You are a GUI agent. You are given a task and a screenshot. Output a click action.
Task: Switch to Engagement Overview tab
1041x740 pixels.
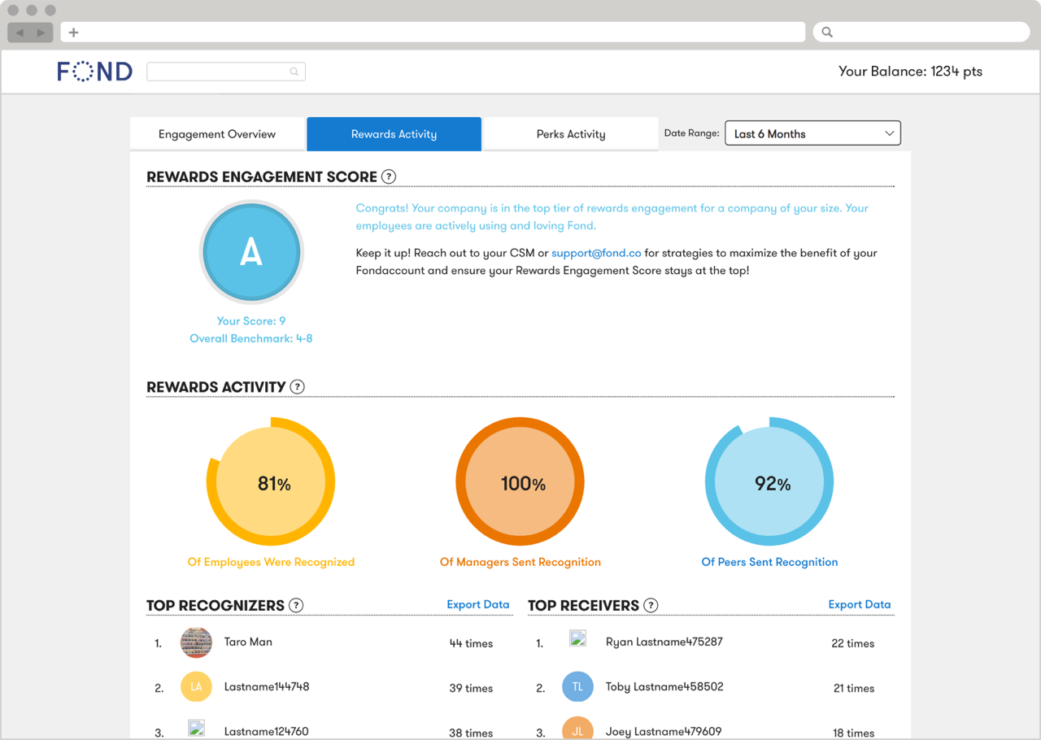[217, 134]
